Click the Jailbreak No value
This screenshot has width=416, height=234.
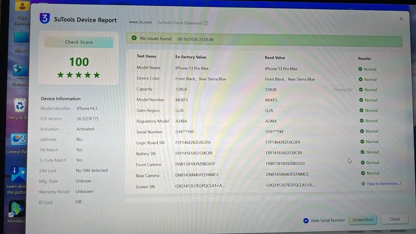click(x=79, y=139)
